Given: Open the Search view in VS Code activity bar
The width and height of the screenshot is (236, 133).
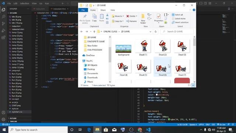Looking at the screenshot, I should tap(3, 17).
